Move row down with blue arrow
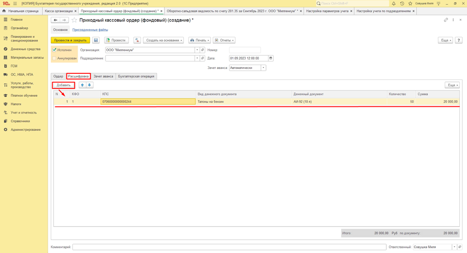 89,85
